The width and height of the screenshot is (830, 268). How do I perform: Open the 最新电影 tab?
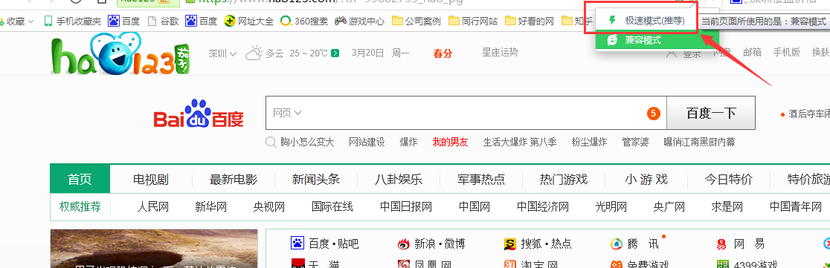(x=234, y=179)
